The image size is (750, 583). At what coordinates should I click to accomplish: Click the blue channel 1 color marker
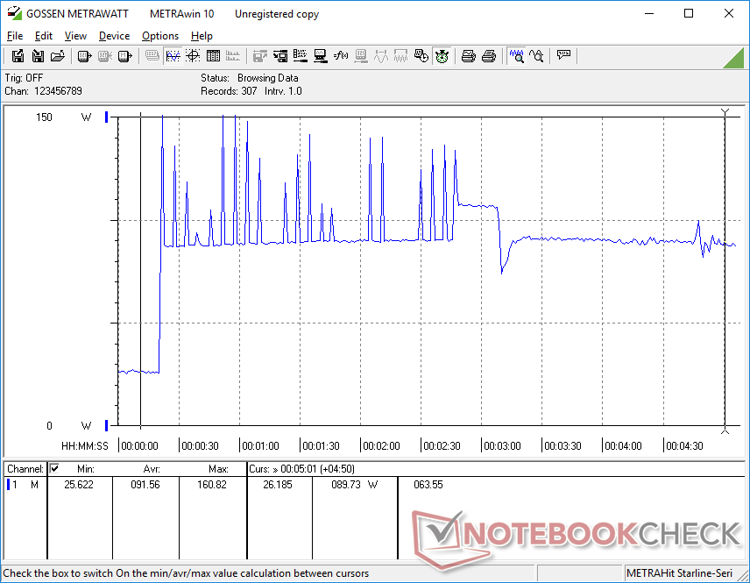pyautogui.click(x=8, y=485)
